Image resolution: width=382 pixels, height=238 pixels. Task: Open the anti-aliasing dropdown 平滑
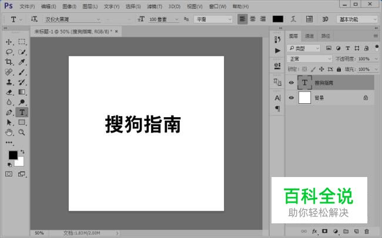point(213,19)
